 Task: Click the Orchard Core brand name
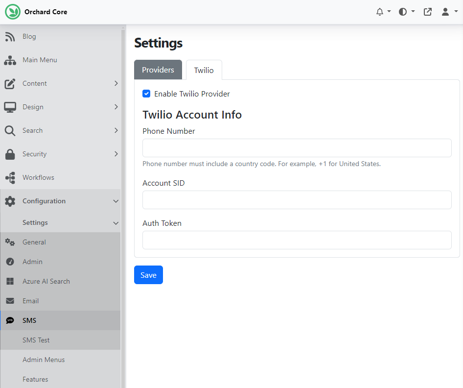point(46,12)
